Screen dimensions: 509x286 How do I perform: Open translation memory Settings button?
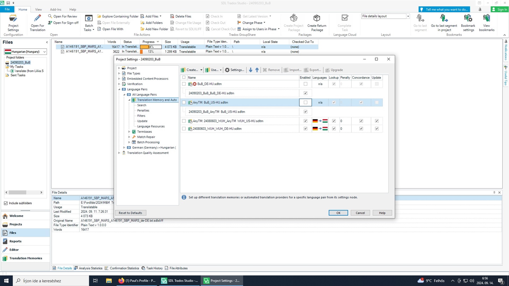pyautogui.click(x=234, y=70)
